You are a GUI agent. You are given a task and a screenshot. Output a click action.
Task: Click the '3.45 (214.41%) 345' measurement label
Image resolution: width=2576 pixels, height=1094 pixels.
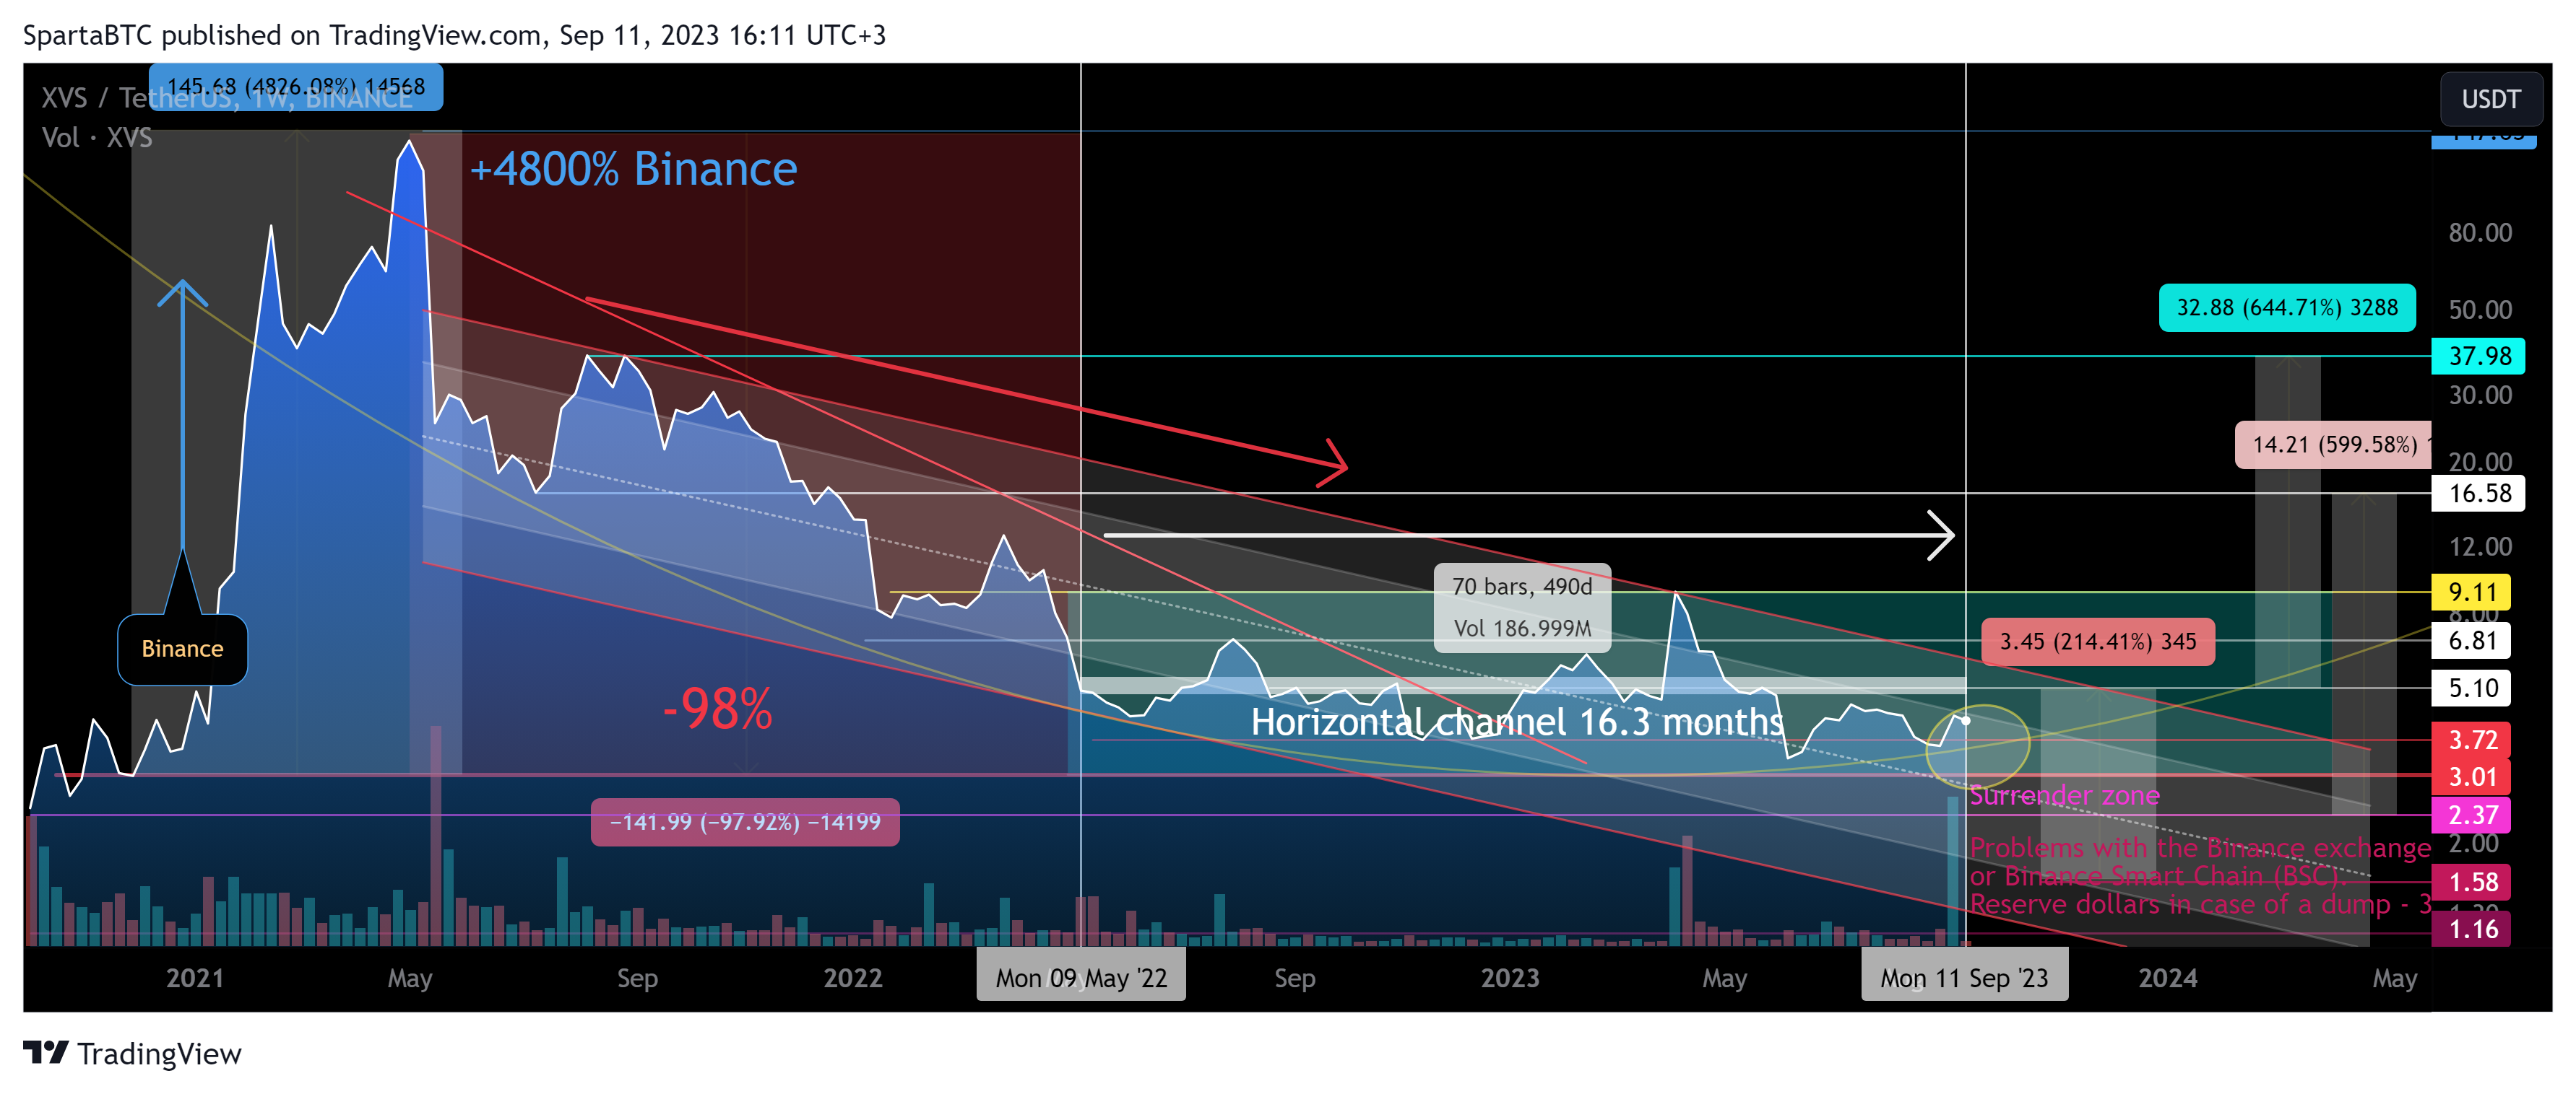click(2097, 642)
